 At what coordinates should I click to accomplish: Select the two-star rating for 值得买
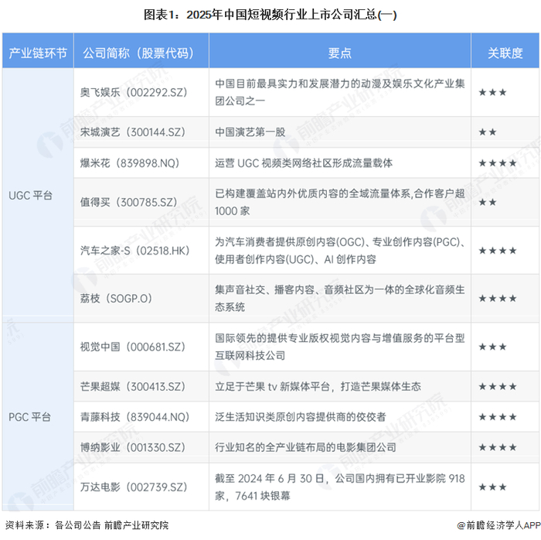coord(487,202)
